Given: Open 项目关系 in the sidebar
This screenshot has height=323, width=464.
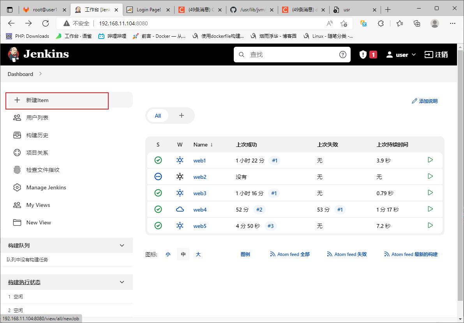Looking at the screenshot, I should point(37,152).
